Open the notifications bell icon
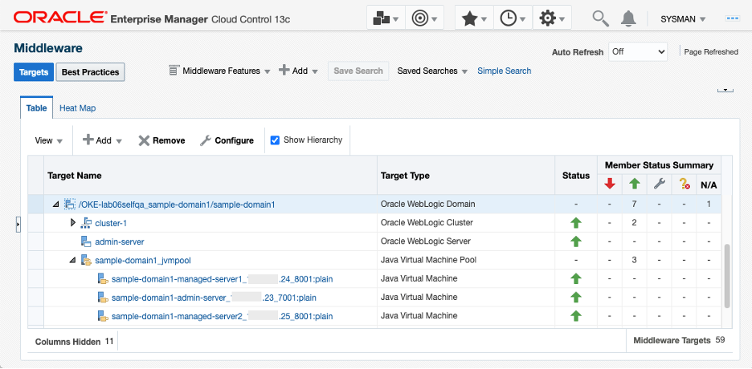The image size is (752, 369). click(x=629, y=18)
